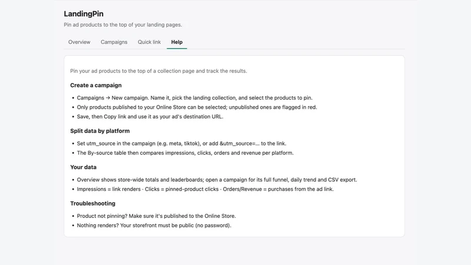
Task: Click the 'Save, then Copy link' bullet
Action: (150, 116)
